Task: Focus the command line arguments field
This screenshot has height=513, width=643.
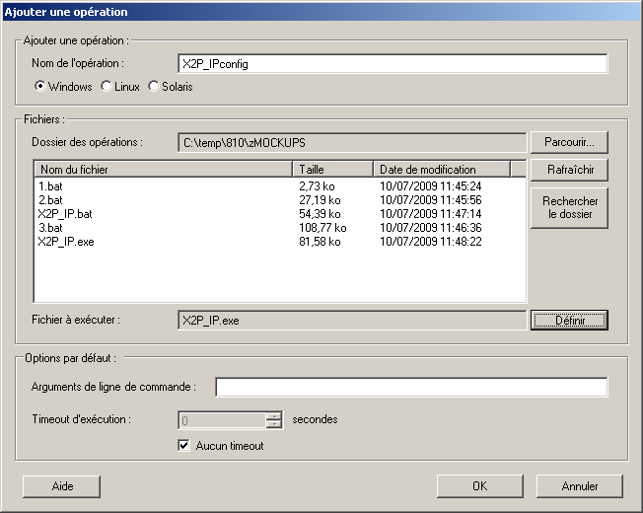Action: (x=411, y=387)
